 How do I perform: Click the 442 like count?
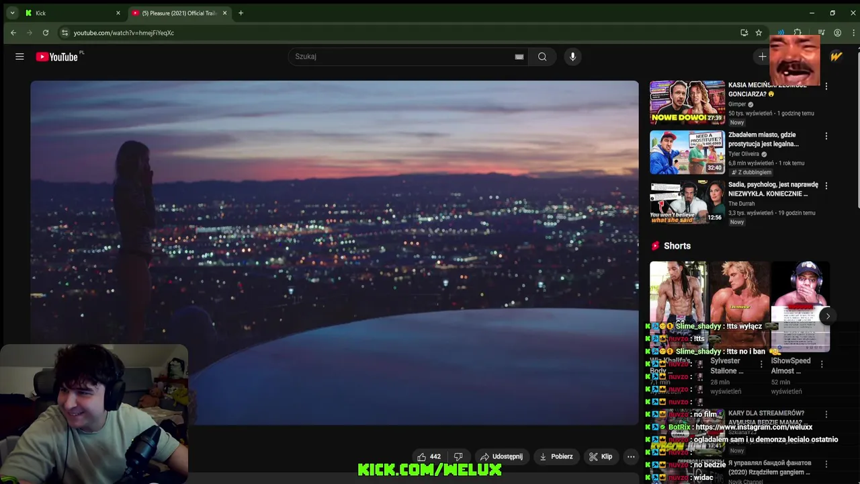click(x=435, y=456)
